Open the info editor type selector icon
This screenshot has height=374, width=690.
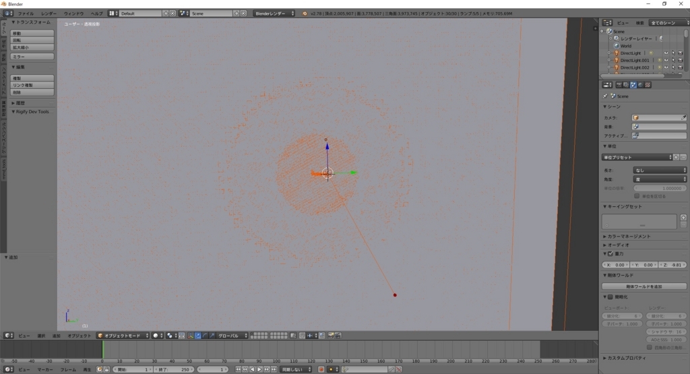pos(8,13)
